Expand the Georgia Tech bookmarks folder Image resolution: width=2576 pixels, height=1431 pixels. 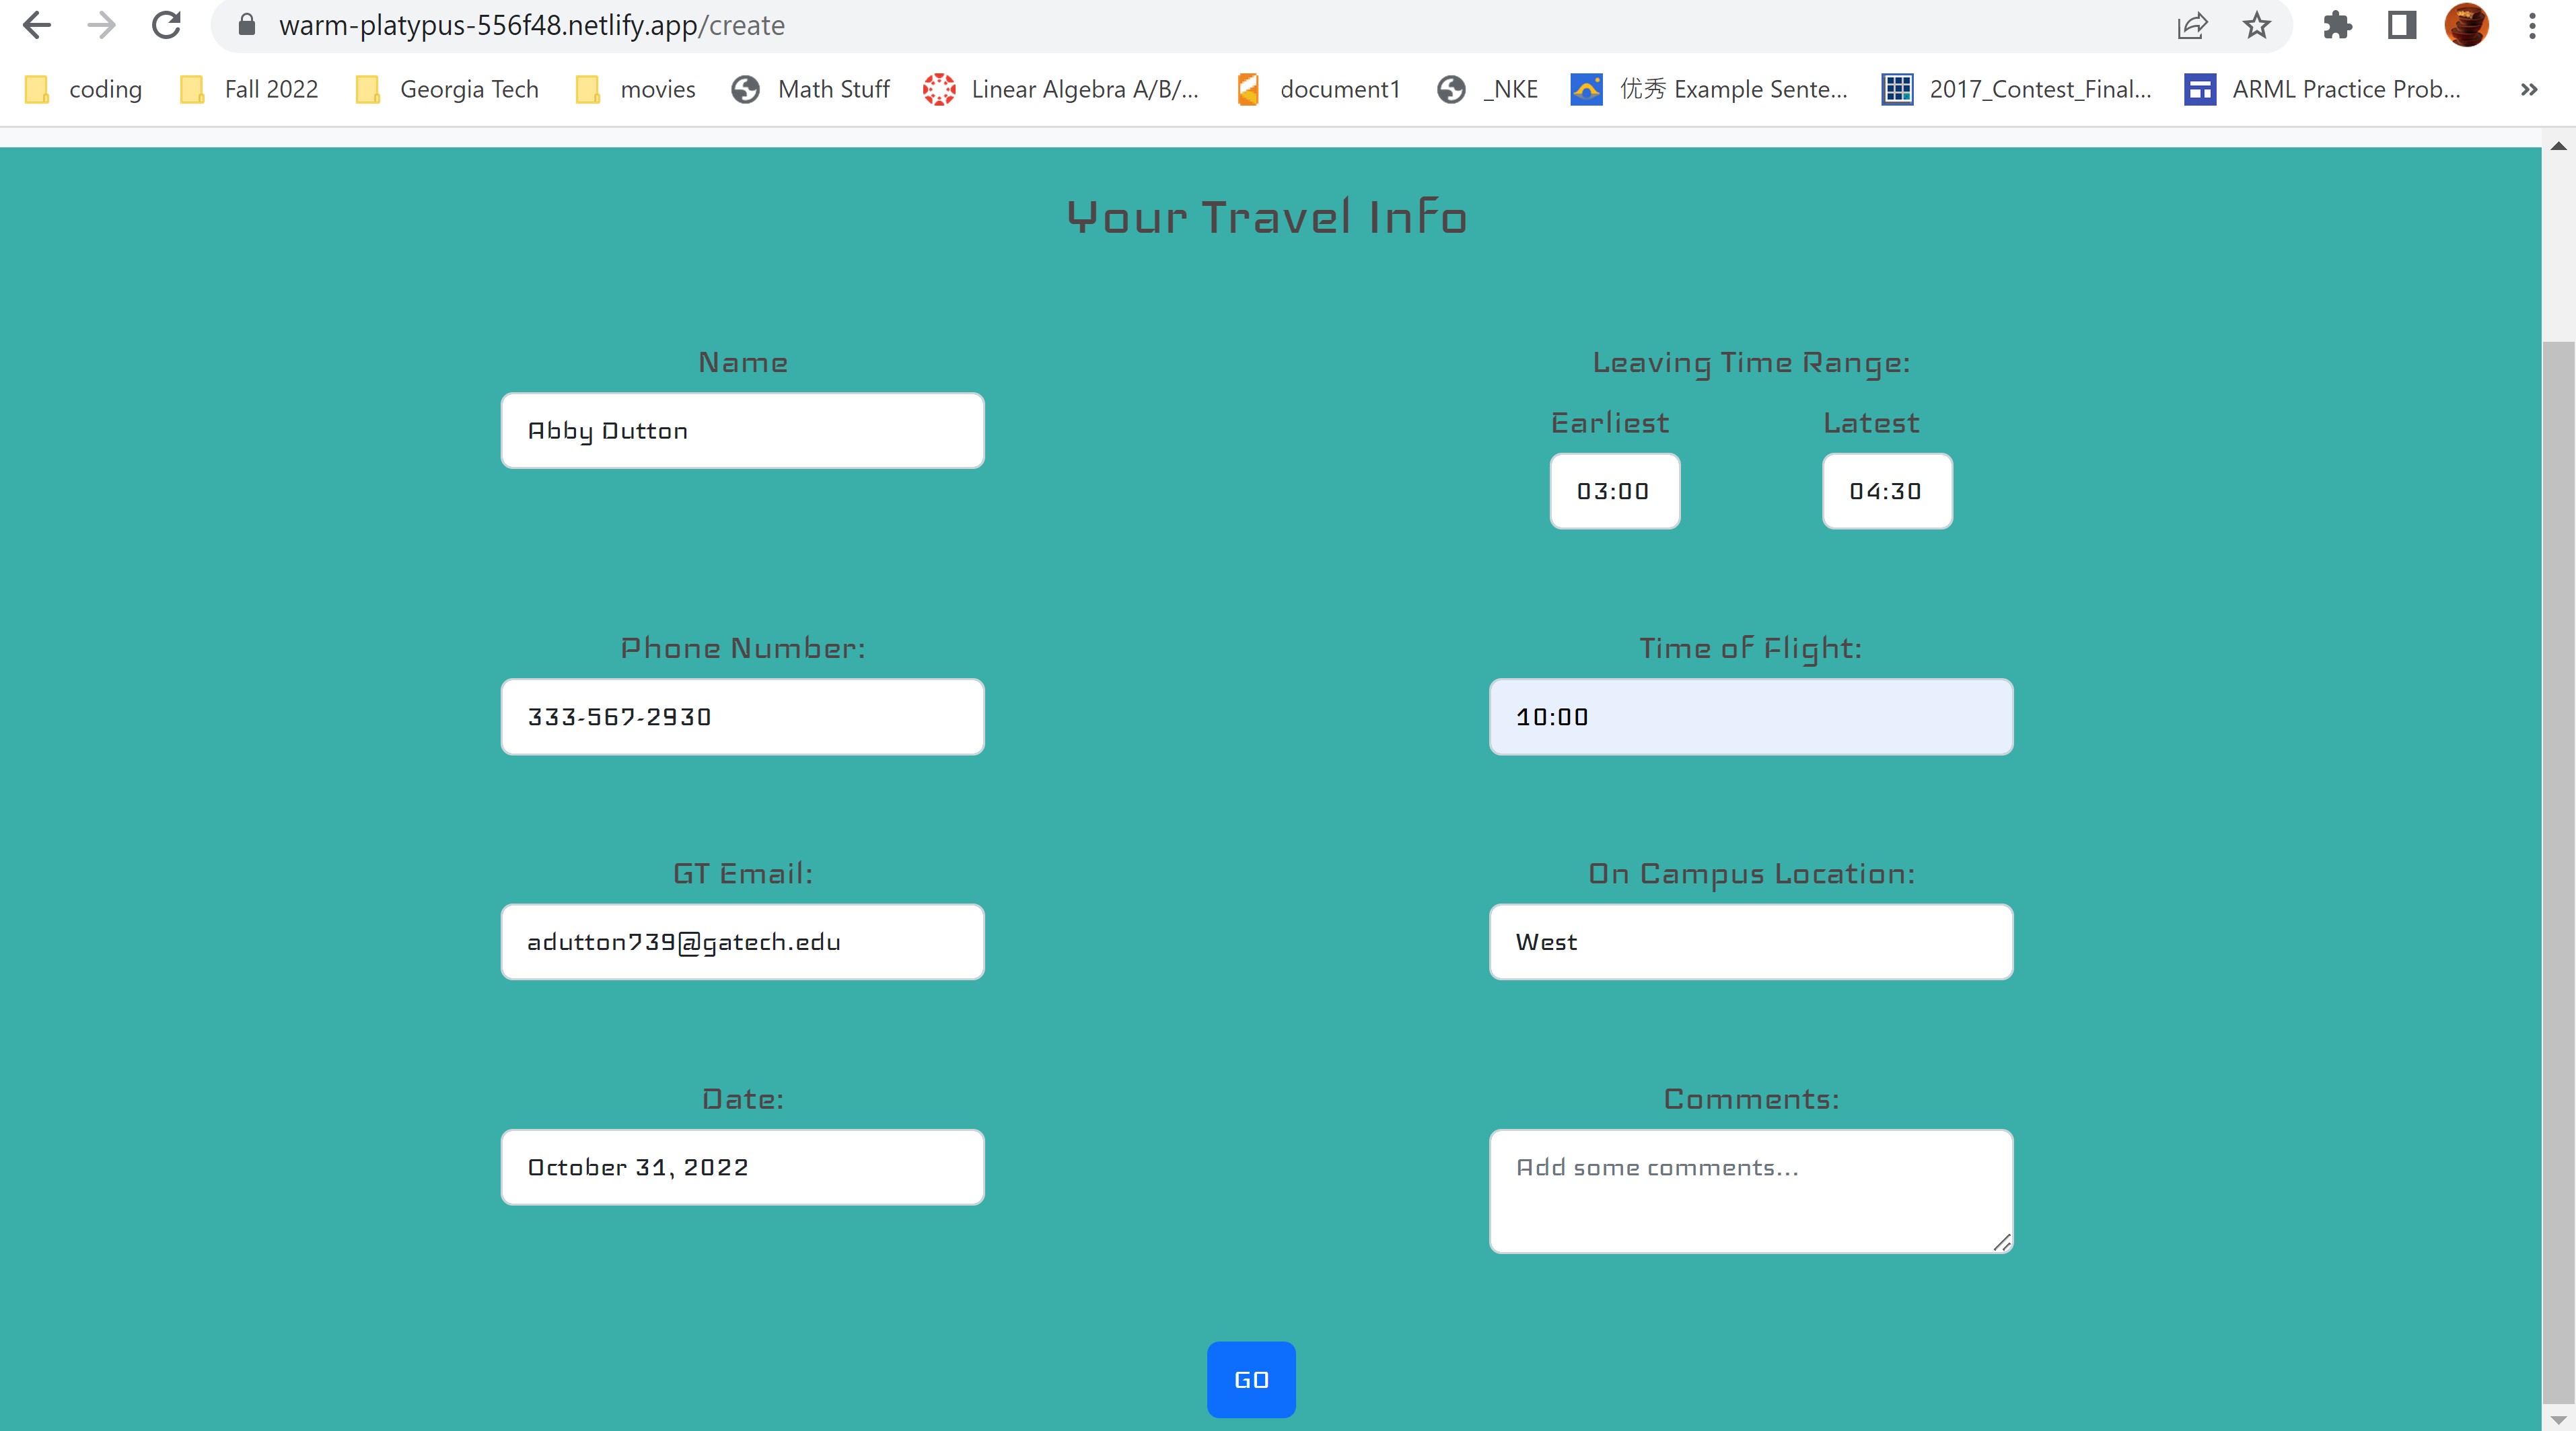[x=447, y=89]
